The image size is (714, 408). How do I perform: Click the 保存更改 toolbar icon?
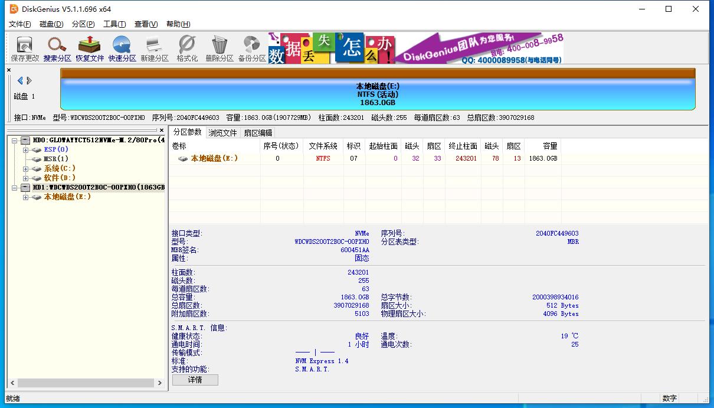click(23, 47)
